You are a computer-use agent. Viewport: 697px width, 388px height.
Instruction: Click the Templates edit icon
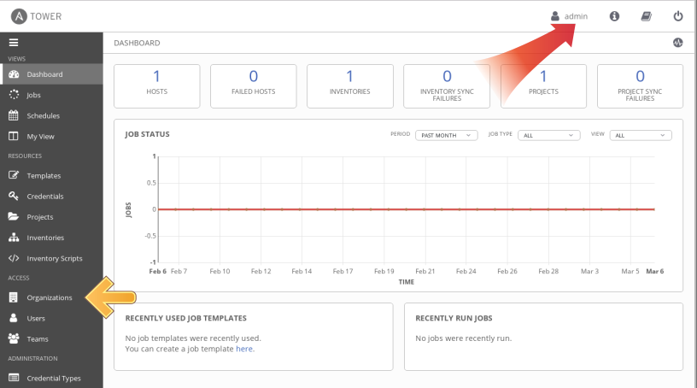coord(14,175)
